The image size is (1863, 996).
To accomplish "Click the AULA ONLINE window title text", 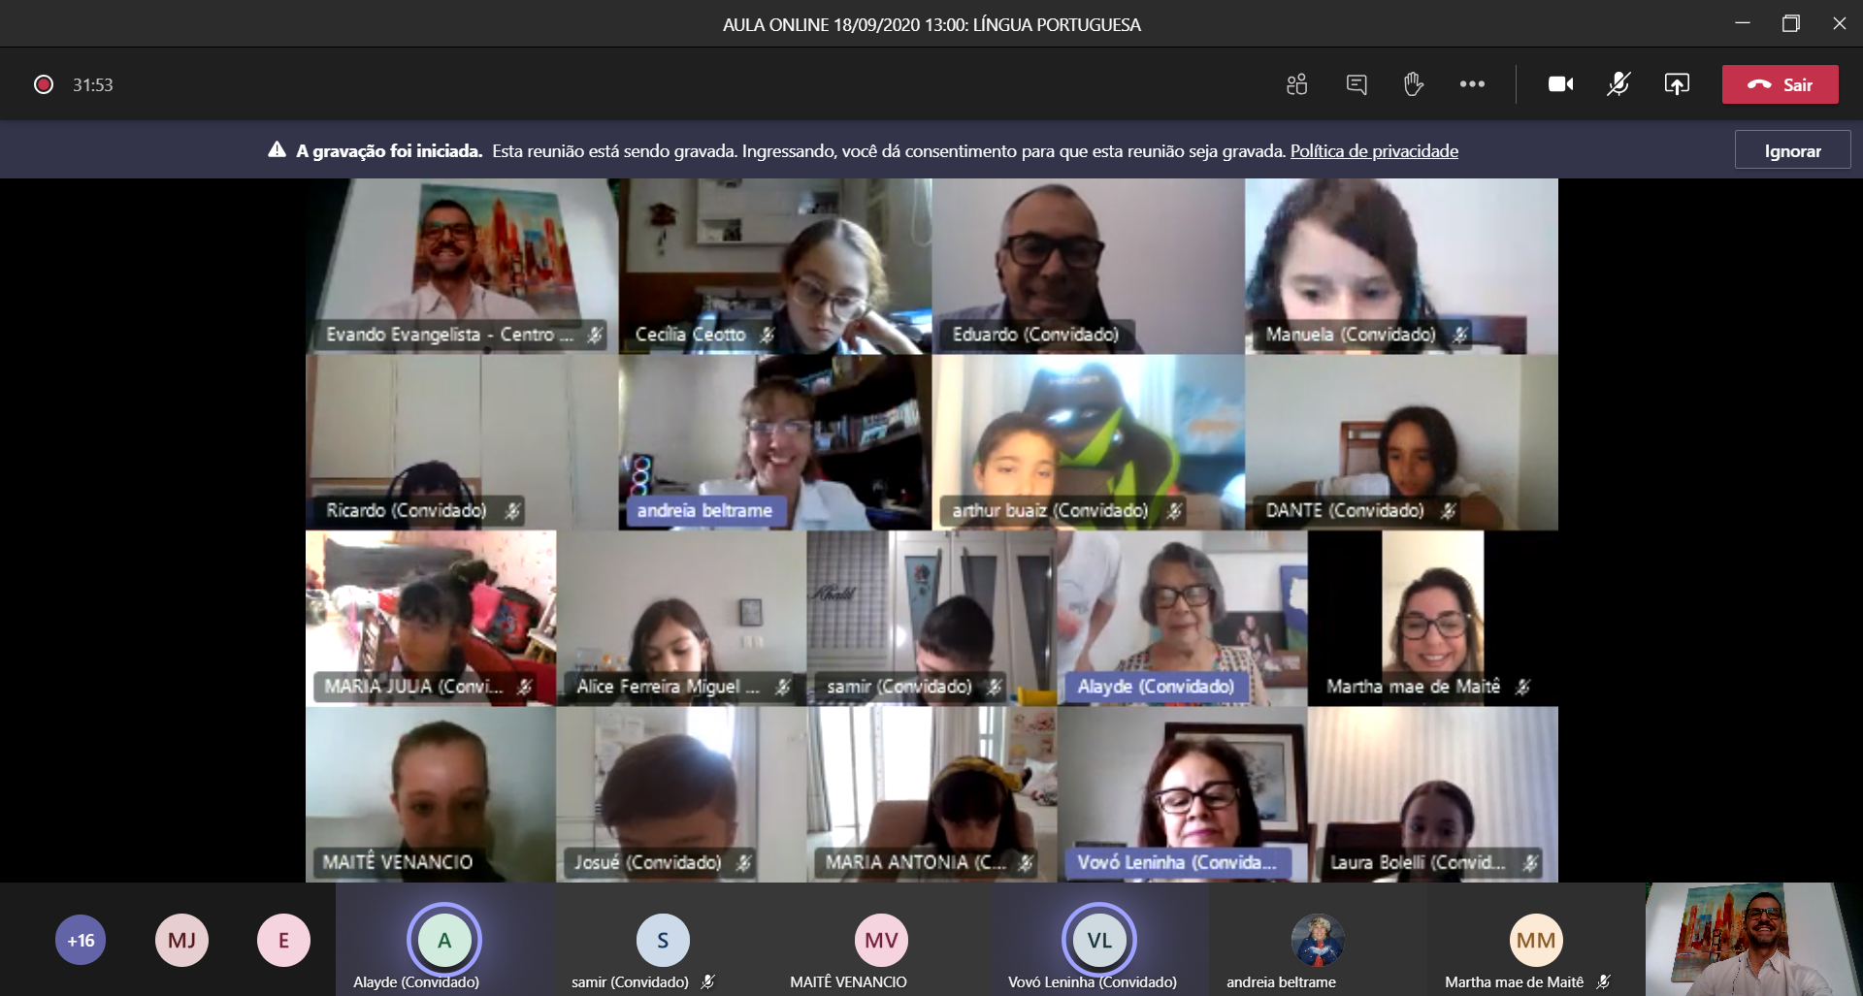I will click(x=931, y=25).
